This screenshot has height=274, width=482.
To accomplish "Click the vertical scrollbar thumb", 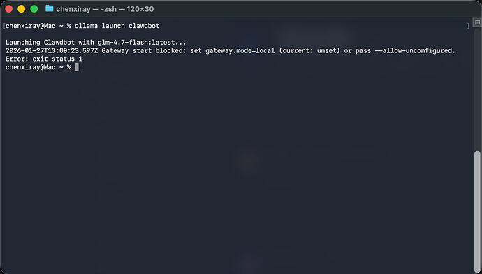I will click(x=477, y=211).
